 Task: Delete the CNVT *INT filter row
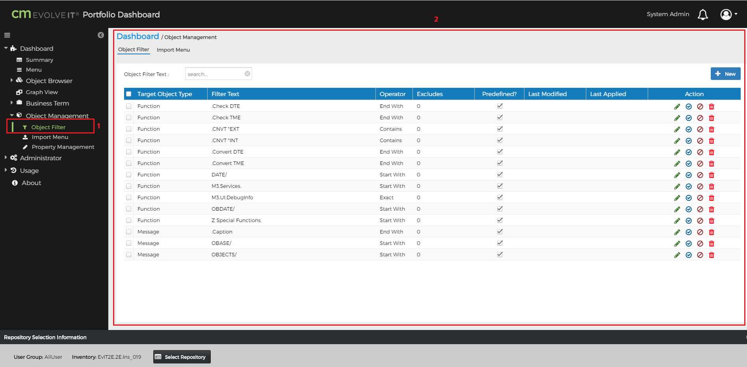[712, 141]
